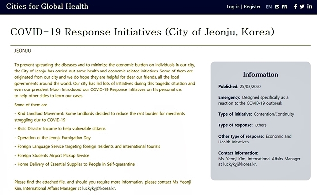Click the Kind Landlord Movement list item

click(99, 117)
